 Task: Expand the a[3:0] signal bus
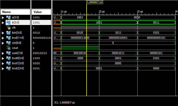point(3,18)
